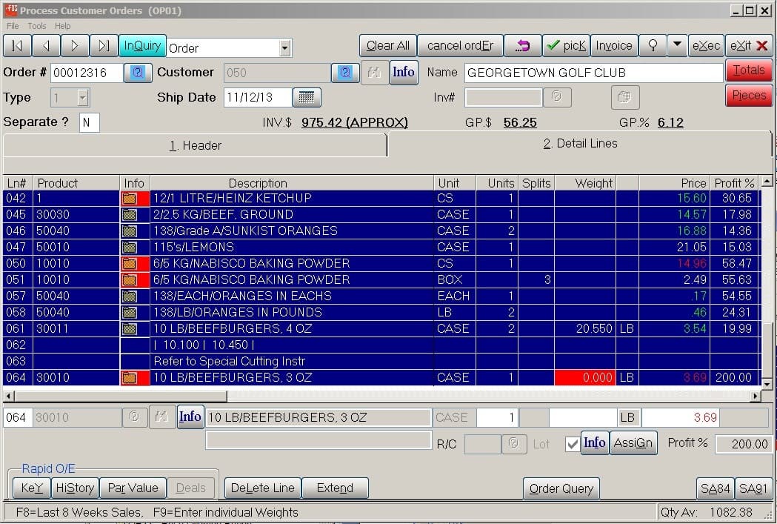
Task: Open the Tools menu
Action: 37,26
